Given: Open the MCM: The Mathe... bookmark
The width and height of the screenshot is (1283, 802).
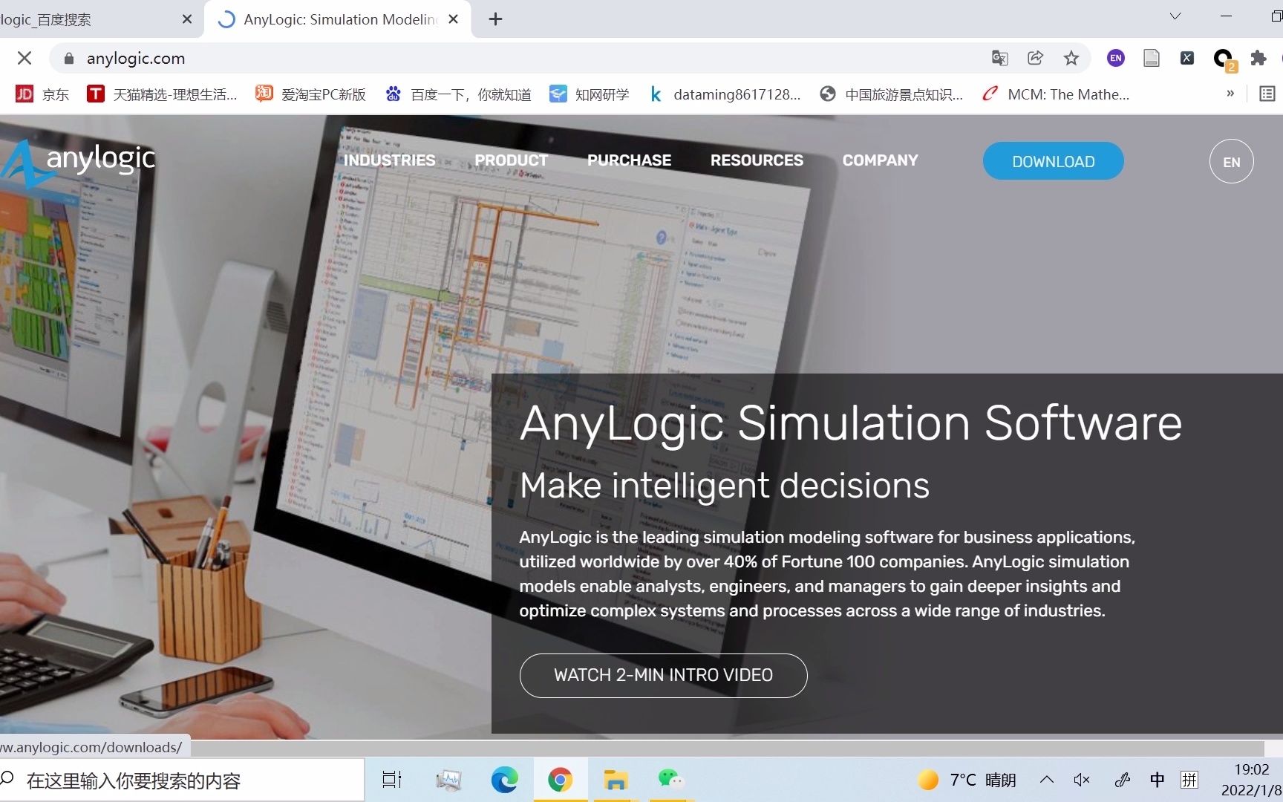Looking at the screenshot, I should pyautogui.click(x=1055, y=94).
